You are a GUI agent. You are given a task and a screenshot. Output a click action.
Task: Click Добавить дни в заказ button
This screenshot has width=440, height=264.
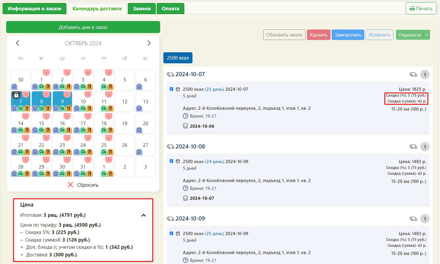click(x=83, y=27)
